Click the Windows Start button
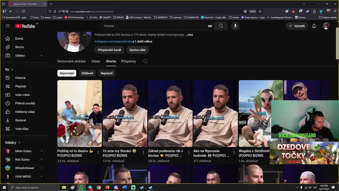The width and height of the screenshot is (339, 191). click(x=4, y=188)
